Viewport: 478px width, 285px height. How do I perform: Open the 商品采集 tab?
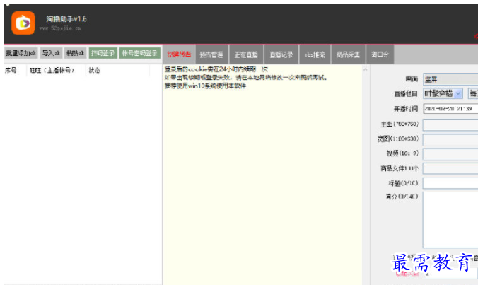[x=348, y=54]
